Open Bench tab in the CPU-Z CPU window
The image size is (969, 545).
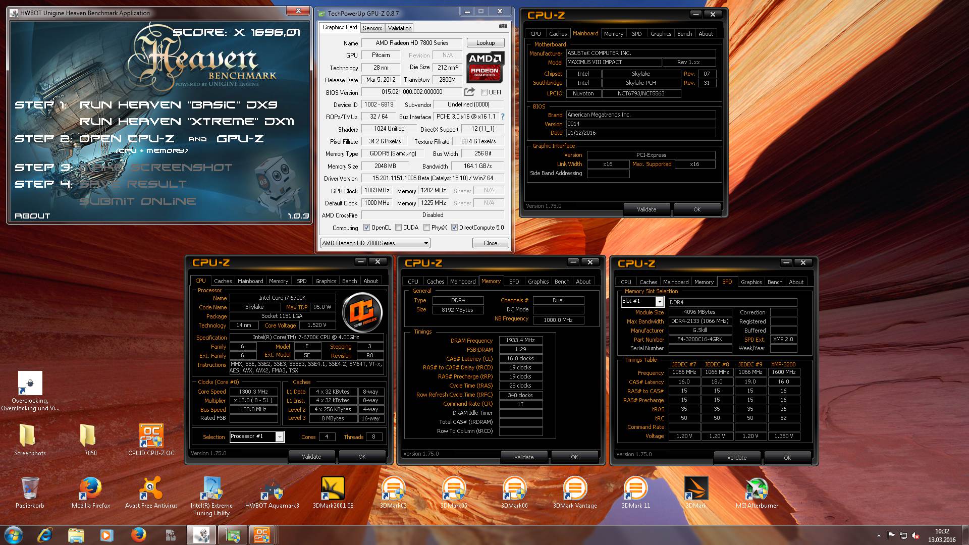tap(349, 281)
